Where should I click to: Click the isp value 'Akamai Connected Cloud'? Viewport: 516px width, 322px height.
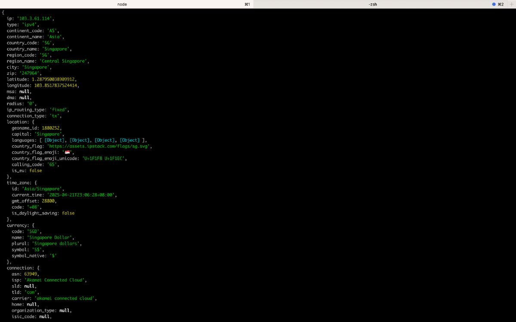(x=55, y=280)
